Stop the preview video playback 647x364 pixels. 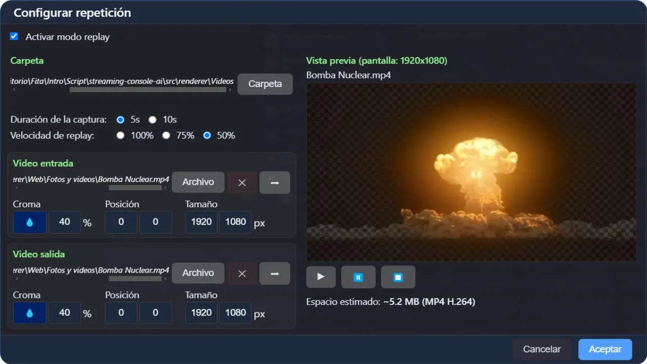pos(398,277)
